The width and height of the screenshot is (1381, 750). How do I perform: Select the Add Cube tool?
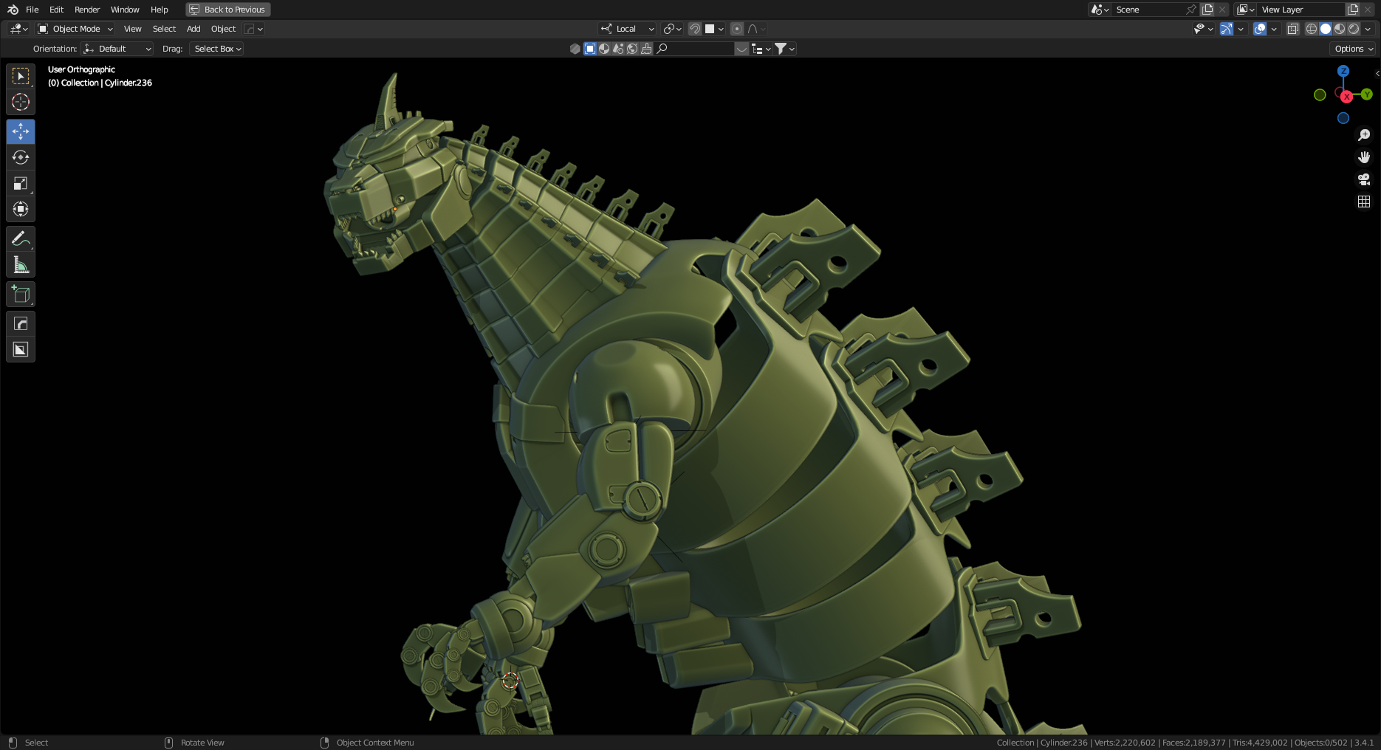pos(21,294)
